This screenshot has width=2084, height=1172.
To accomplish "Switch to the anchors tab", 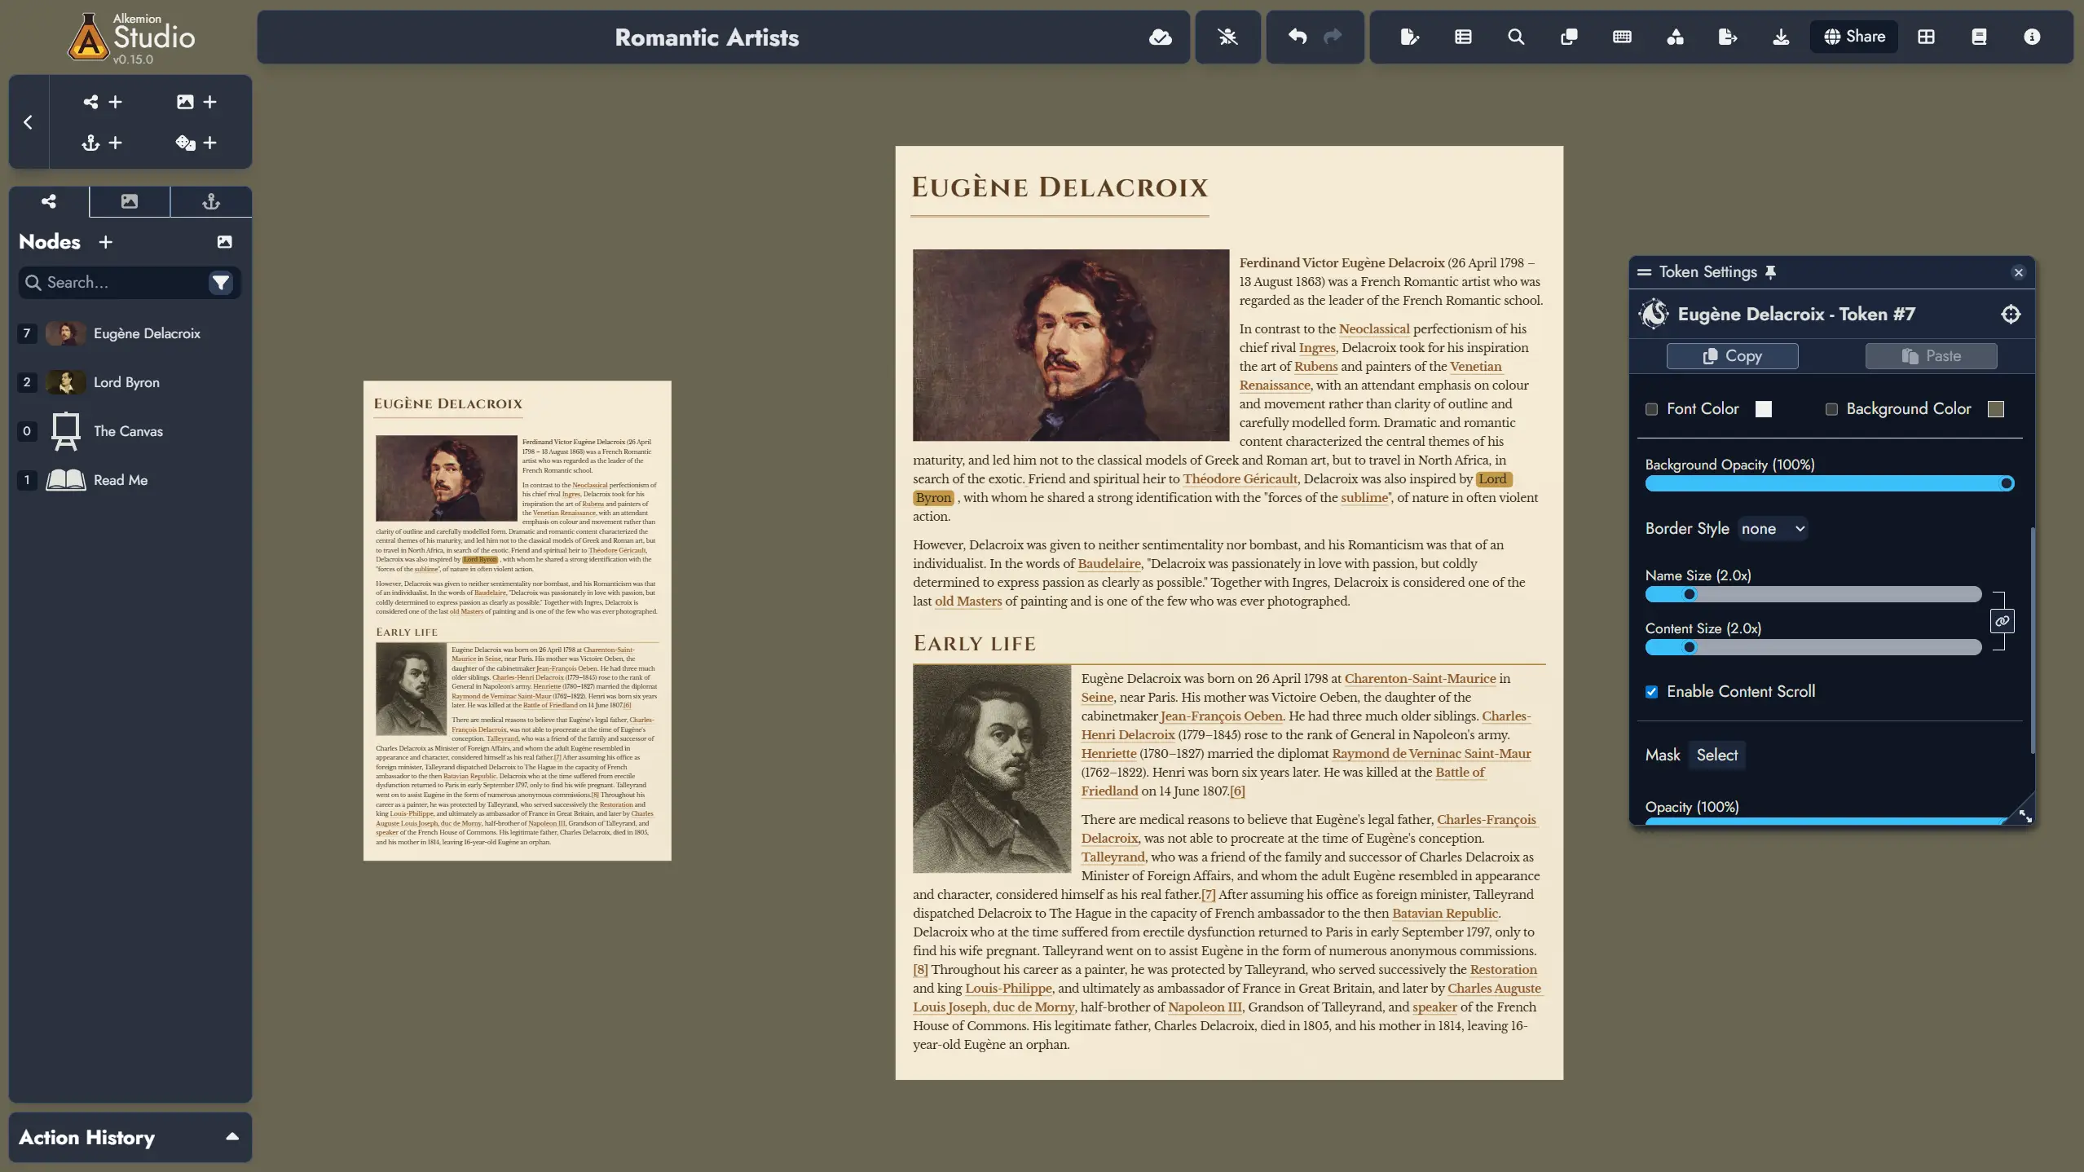I will click(210, 201).
